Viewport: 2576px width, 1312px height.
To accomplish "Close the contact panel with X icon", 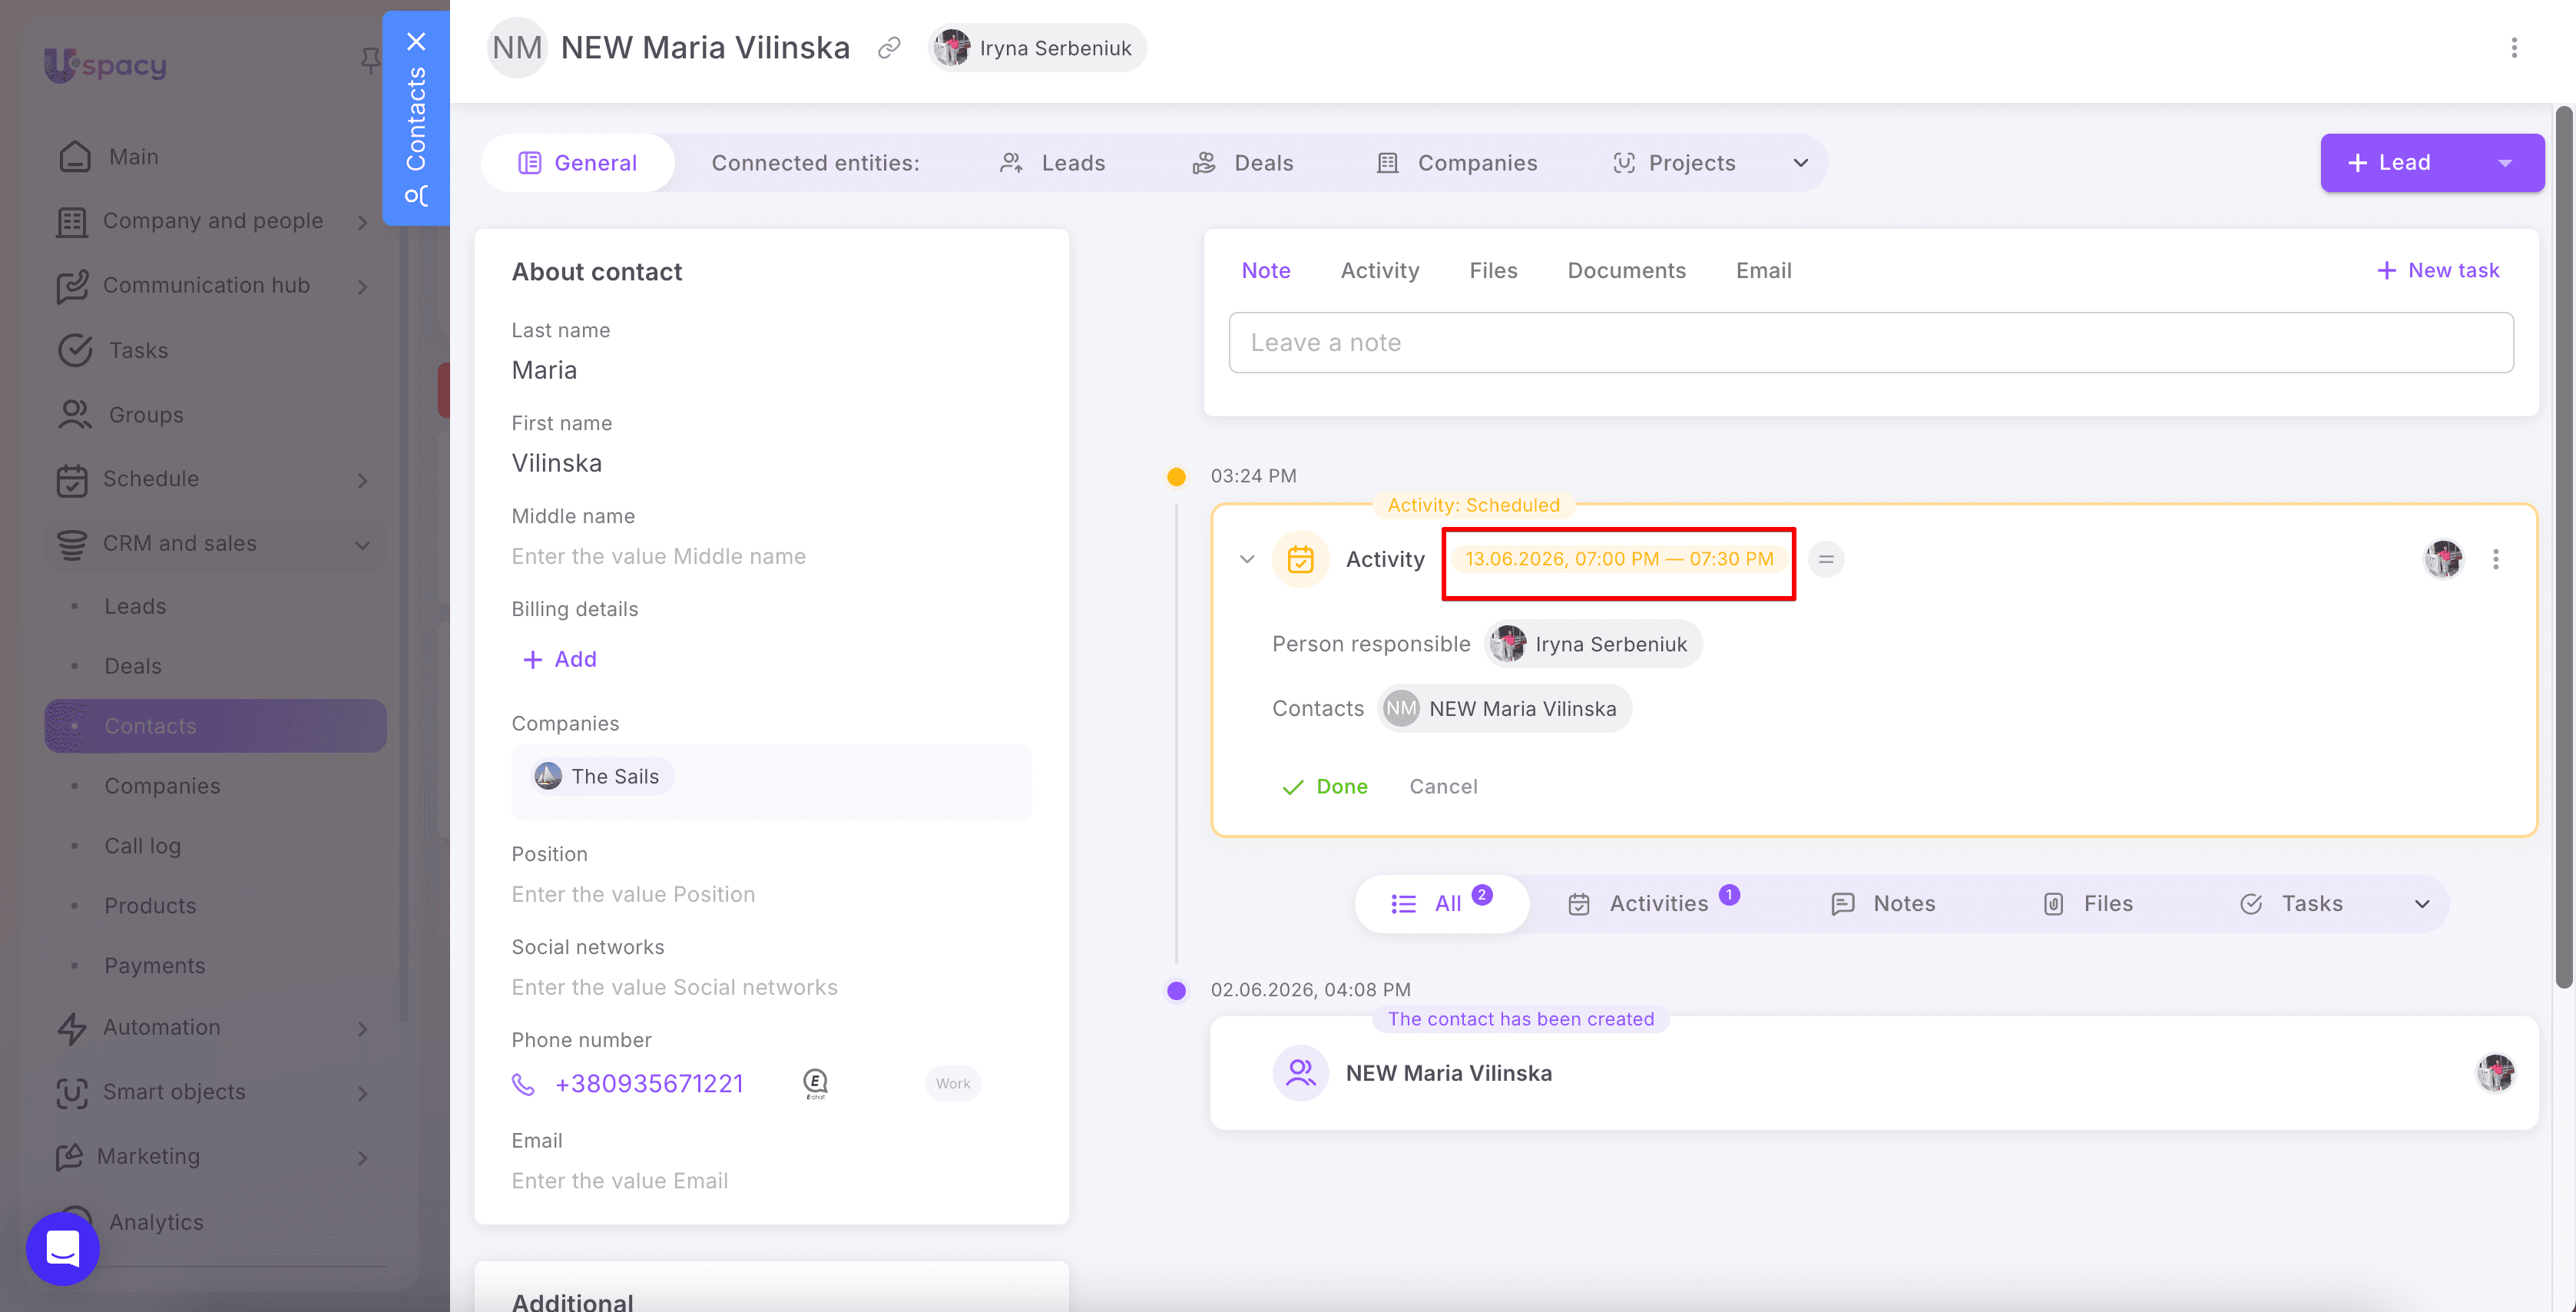I will [416, 41].
